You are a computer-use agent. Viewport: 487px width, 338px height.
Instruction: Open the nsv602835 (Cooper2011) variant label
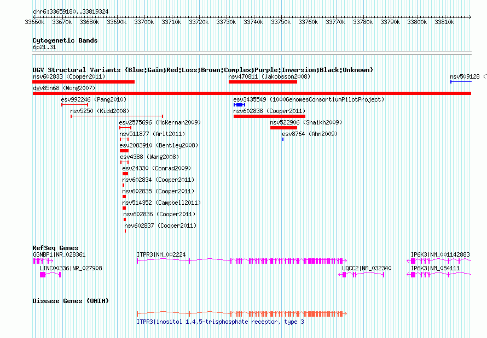(158, 191)
